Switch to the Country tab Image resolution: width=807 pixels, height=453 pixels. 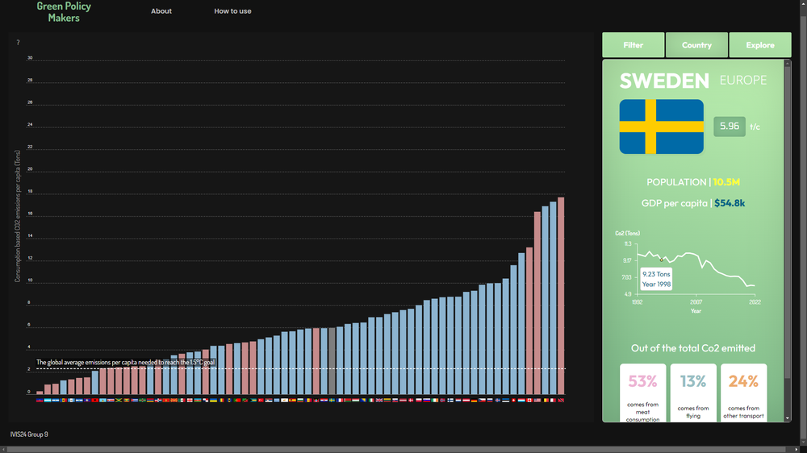[x=697, y=44]
